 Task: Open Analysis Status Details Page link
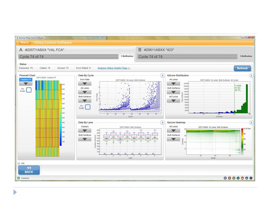[114, 68]
